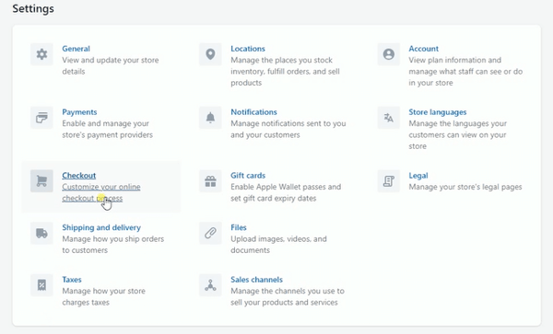Click the Checkout shopping cart icon
This screenshot has height=334, width=553.
[x=41, y=181]
